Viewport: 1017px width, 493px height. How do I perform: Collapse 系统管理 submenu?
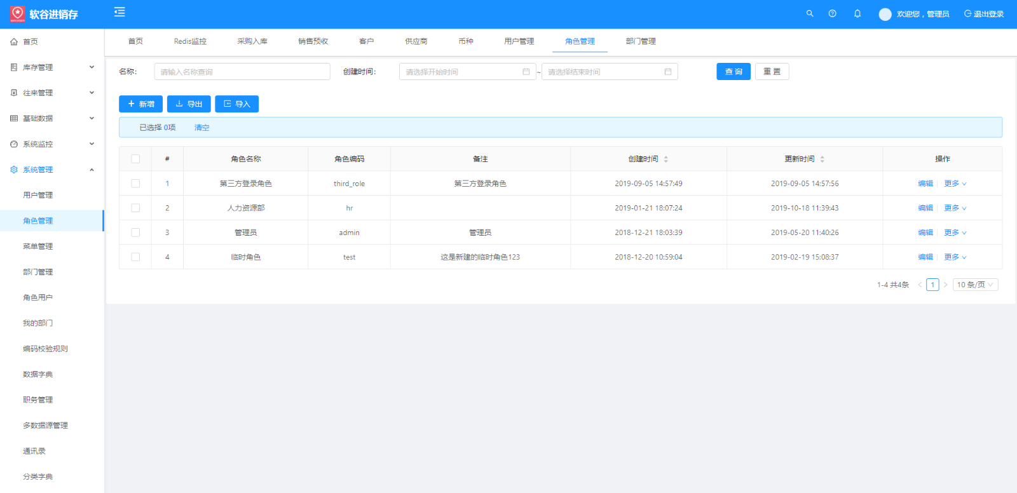point(92,170)
